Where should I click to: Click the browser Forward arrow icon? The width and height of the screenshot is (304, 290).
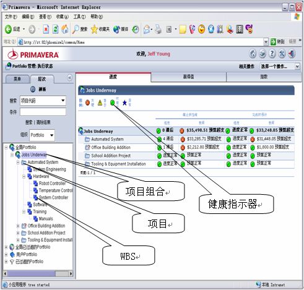pyautogui.click(x=32, y=30)
